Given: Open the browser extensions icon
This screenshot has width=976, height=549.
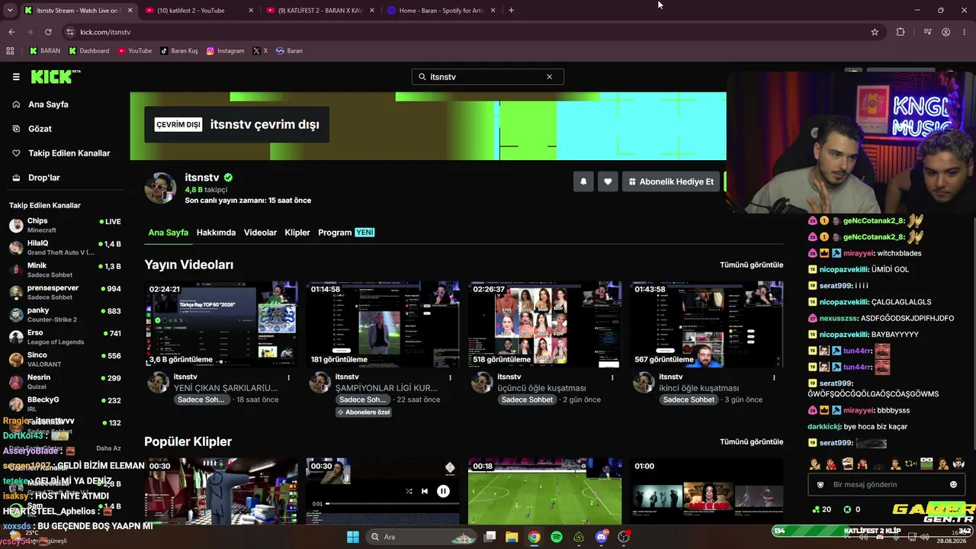Looking at the screenshot, I should click(x=901, y=32).
